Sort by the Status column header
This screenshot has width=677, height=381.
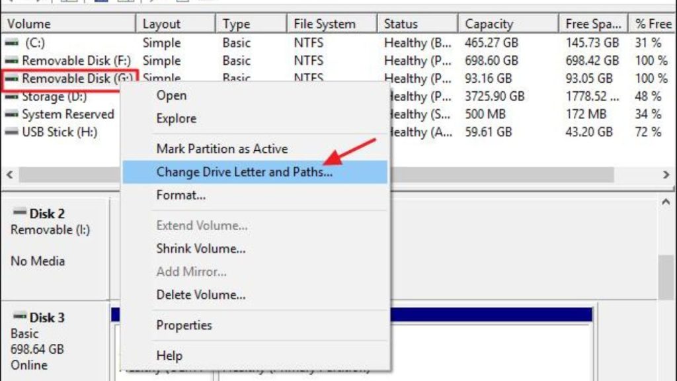[417, 24]
